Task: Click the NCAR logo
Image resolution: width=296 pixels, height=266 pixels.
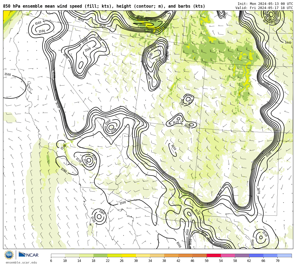Action: (x=29, y=255)
